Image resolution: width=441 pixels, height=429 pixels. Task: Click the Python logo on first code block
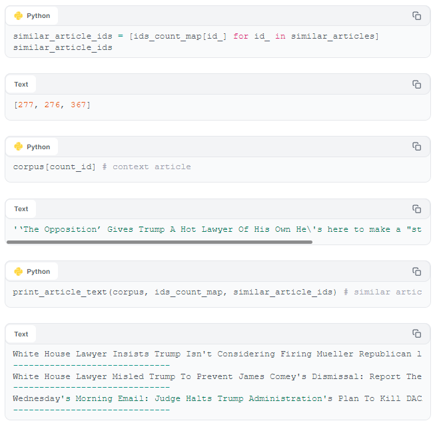coord(19,16)
